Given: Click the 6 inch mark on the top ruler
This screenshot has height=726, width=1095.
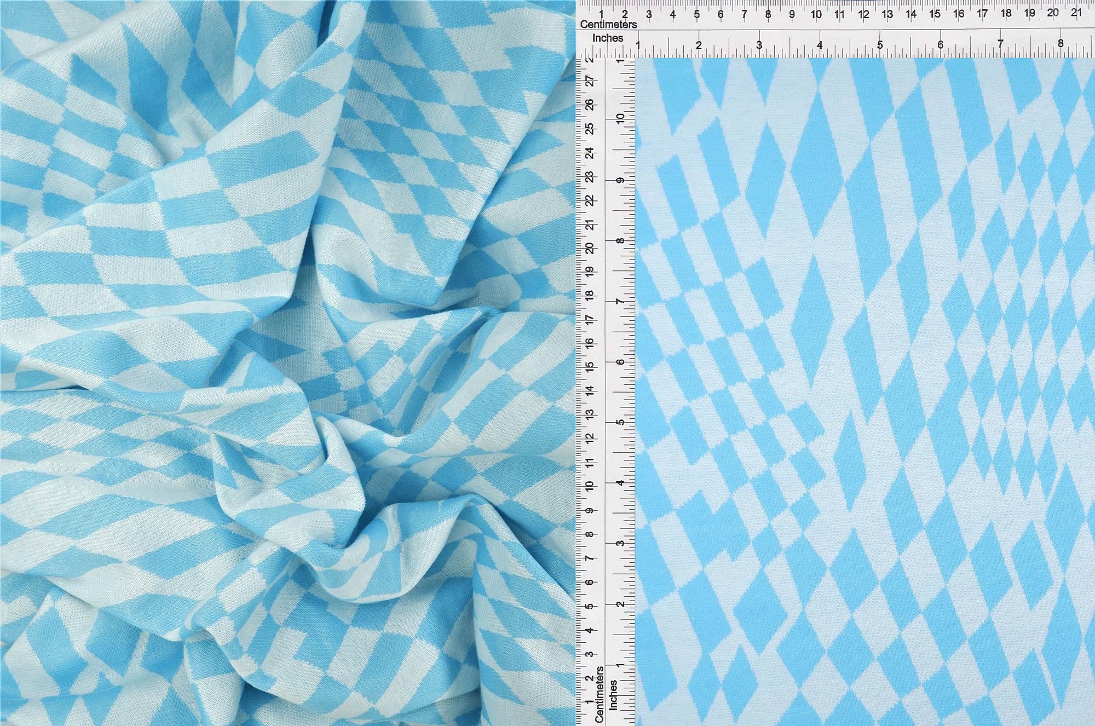Looking at the screenshot, I should pyautogui.click(x=940, y=45).
